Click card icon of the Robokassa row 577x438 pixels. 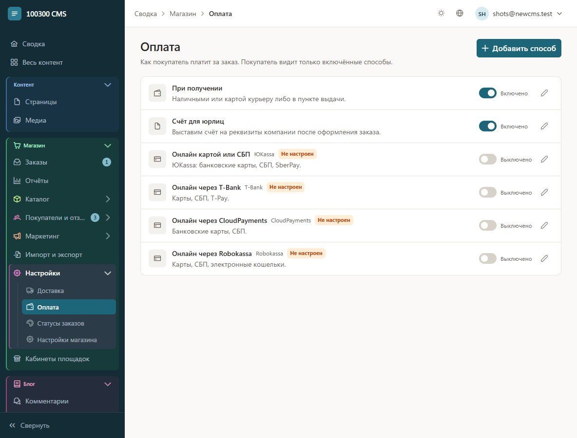click(x=157, y=258)
